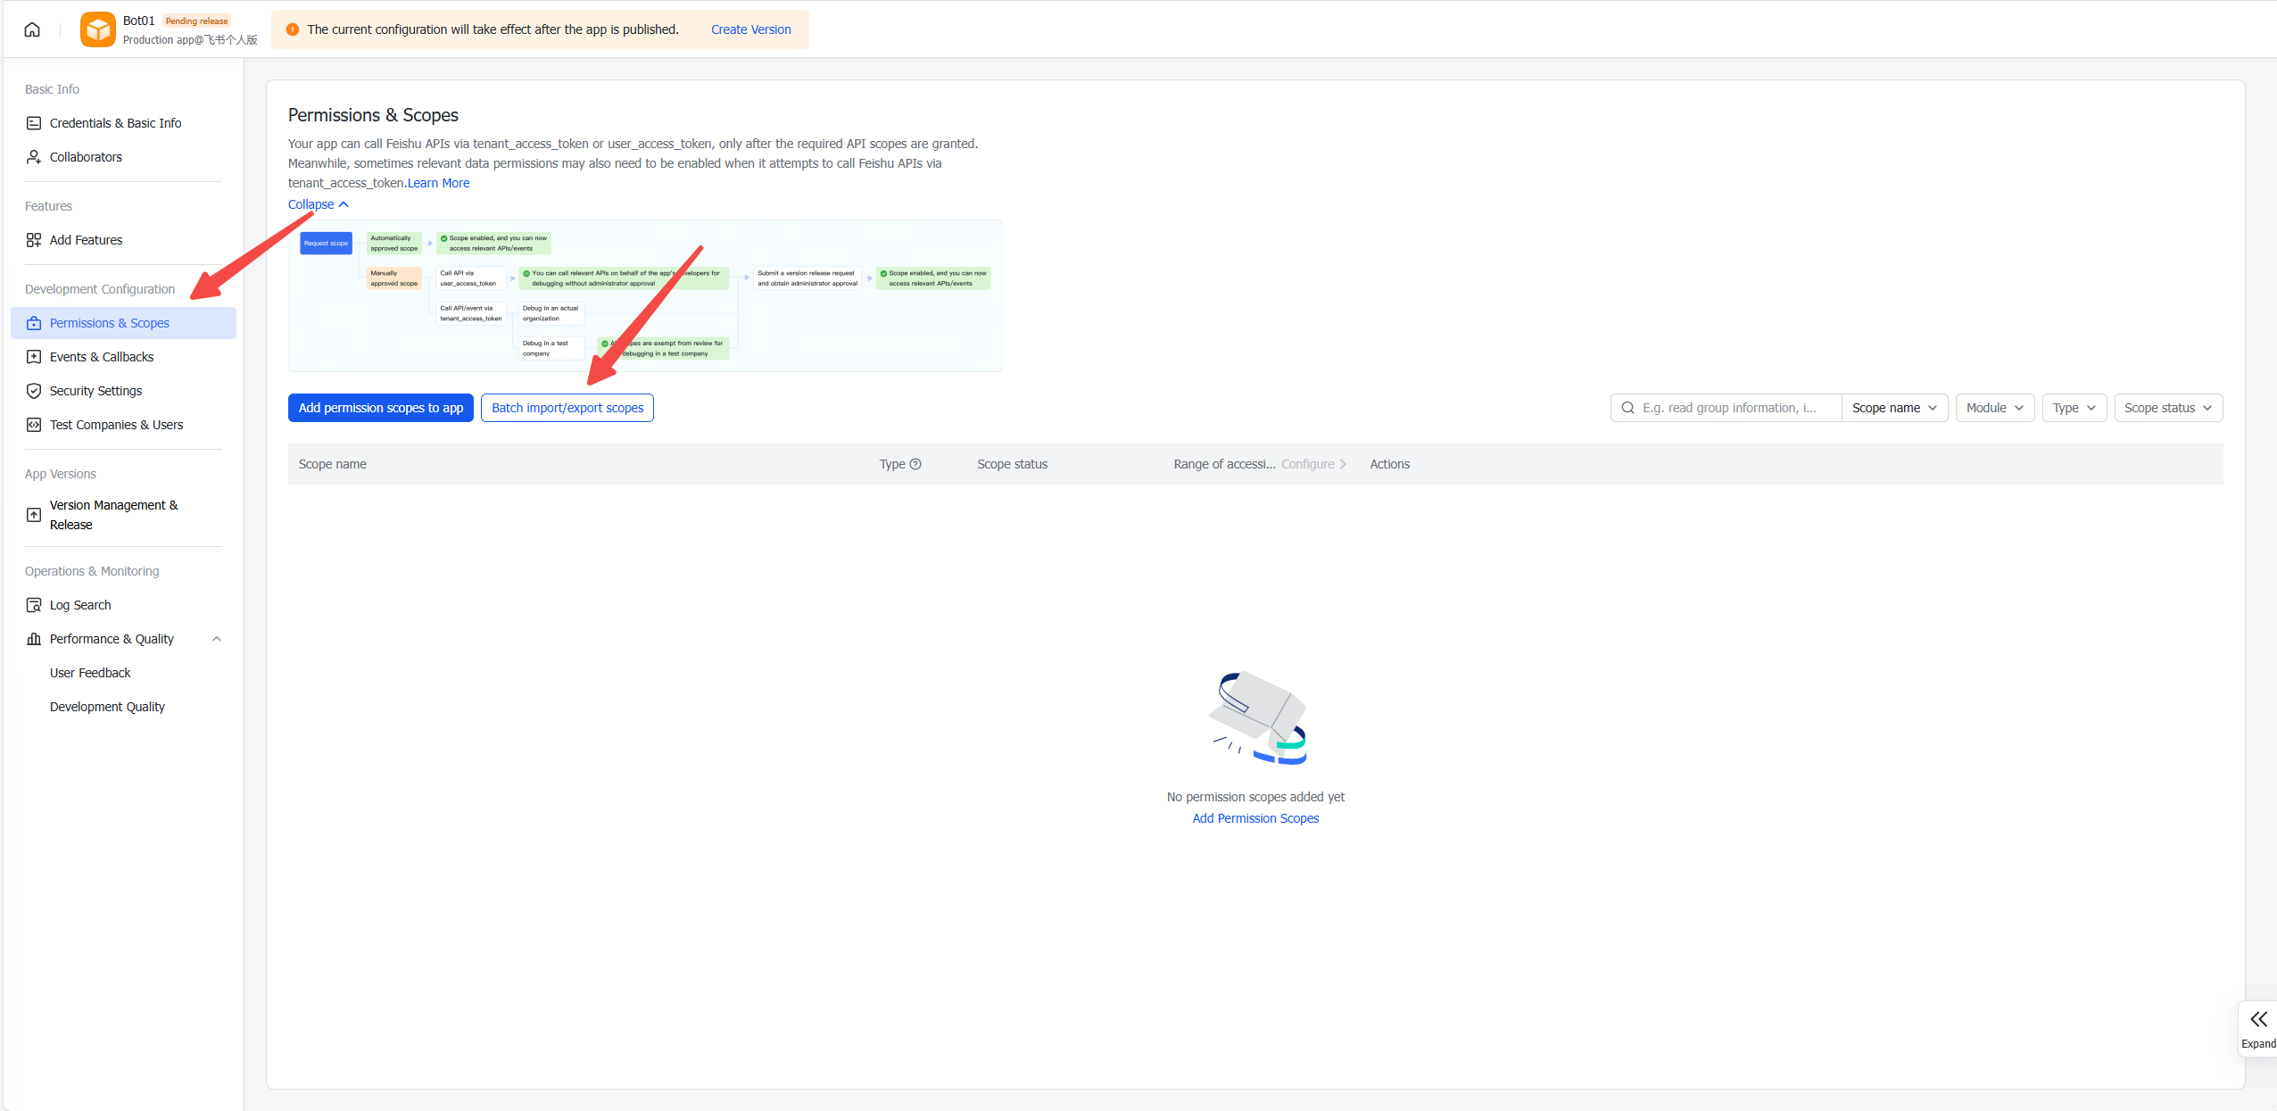Open the Scope name search dropdown
The height and width of the screenshot is (1111, 2277).
[1894, 408]
